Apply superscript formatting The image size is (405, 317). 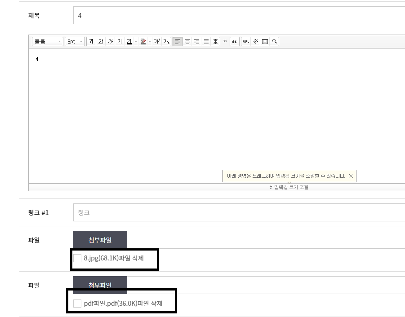pos(157,41)
